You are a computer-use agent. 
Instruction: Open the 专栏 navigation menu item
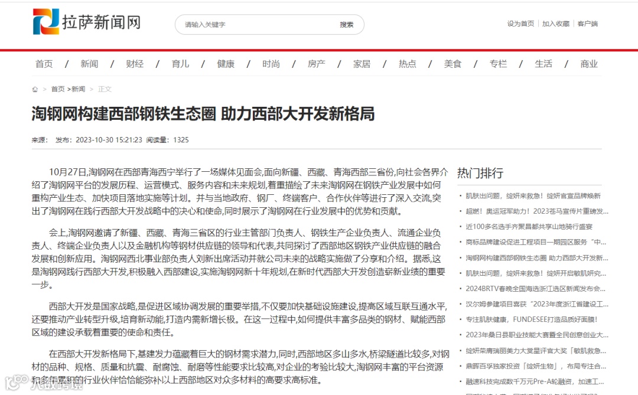click(x=498, y=64)
